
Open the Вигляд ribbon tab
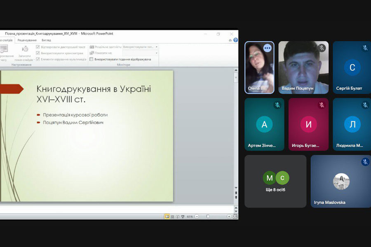click(46, 40)
